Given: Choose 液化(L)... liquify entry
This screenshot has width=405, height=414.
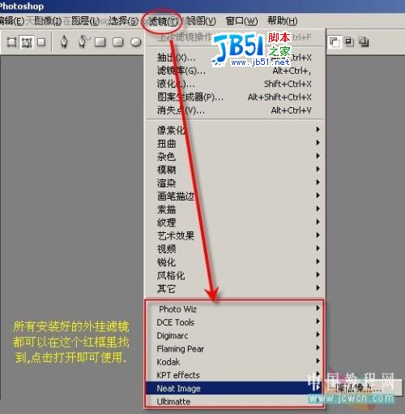Looking at the screenshot, I should pos(235,84).
